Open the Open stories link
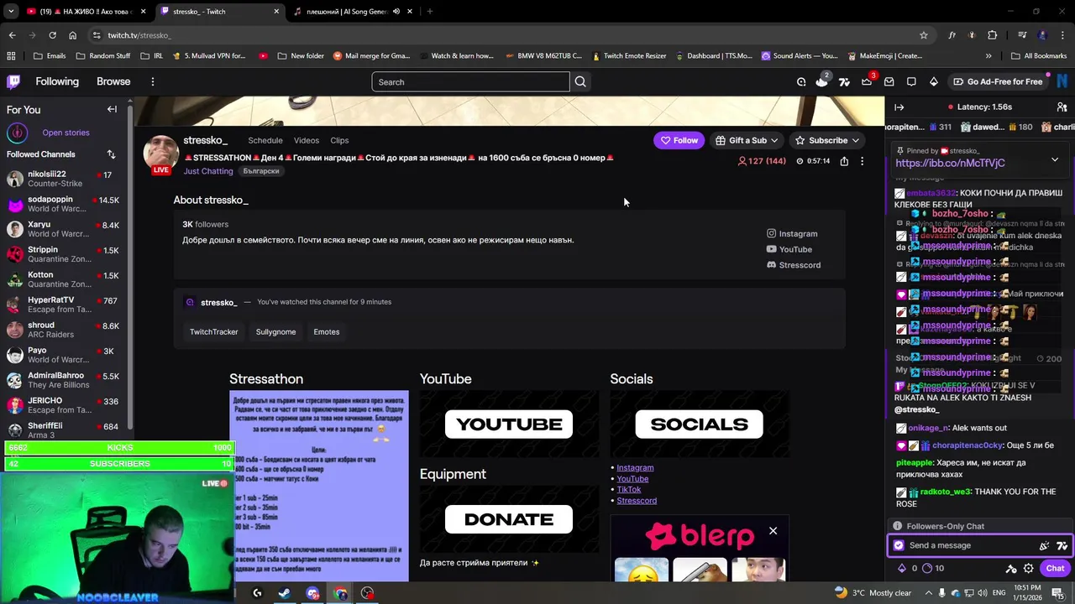The image size is (1075, 604). [66, 133]
